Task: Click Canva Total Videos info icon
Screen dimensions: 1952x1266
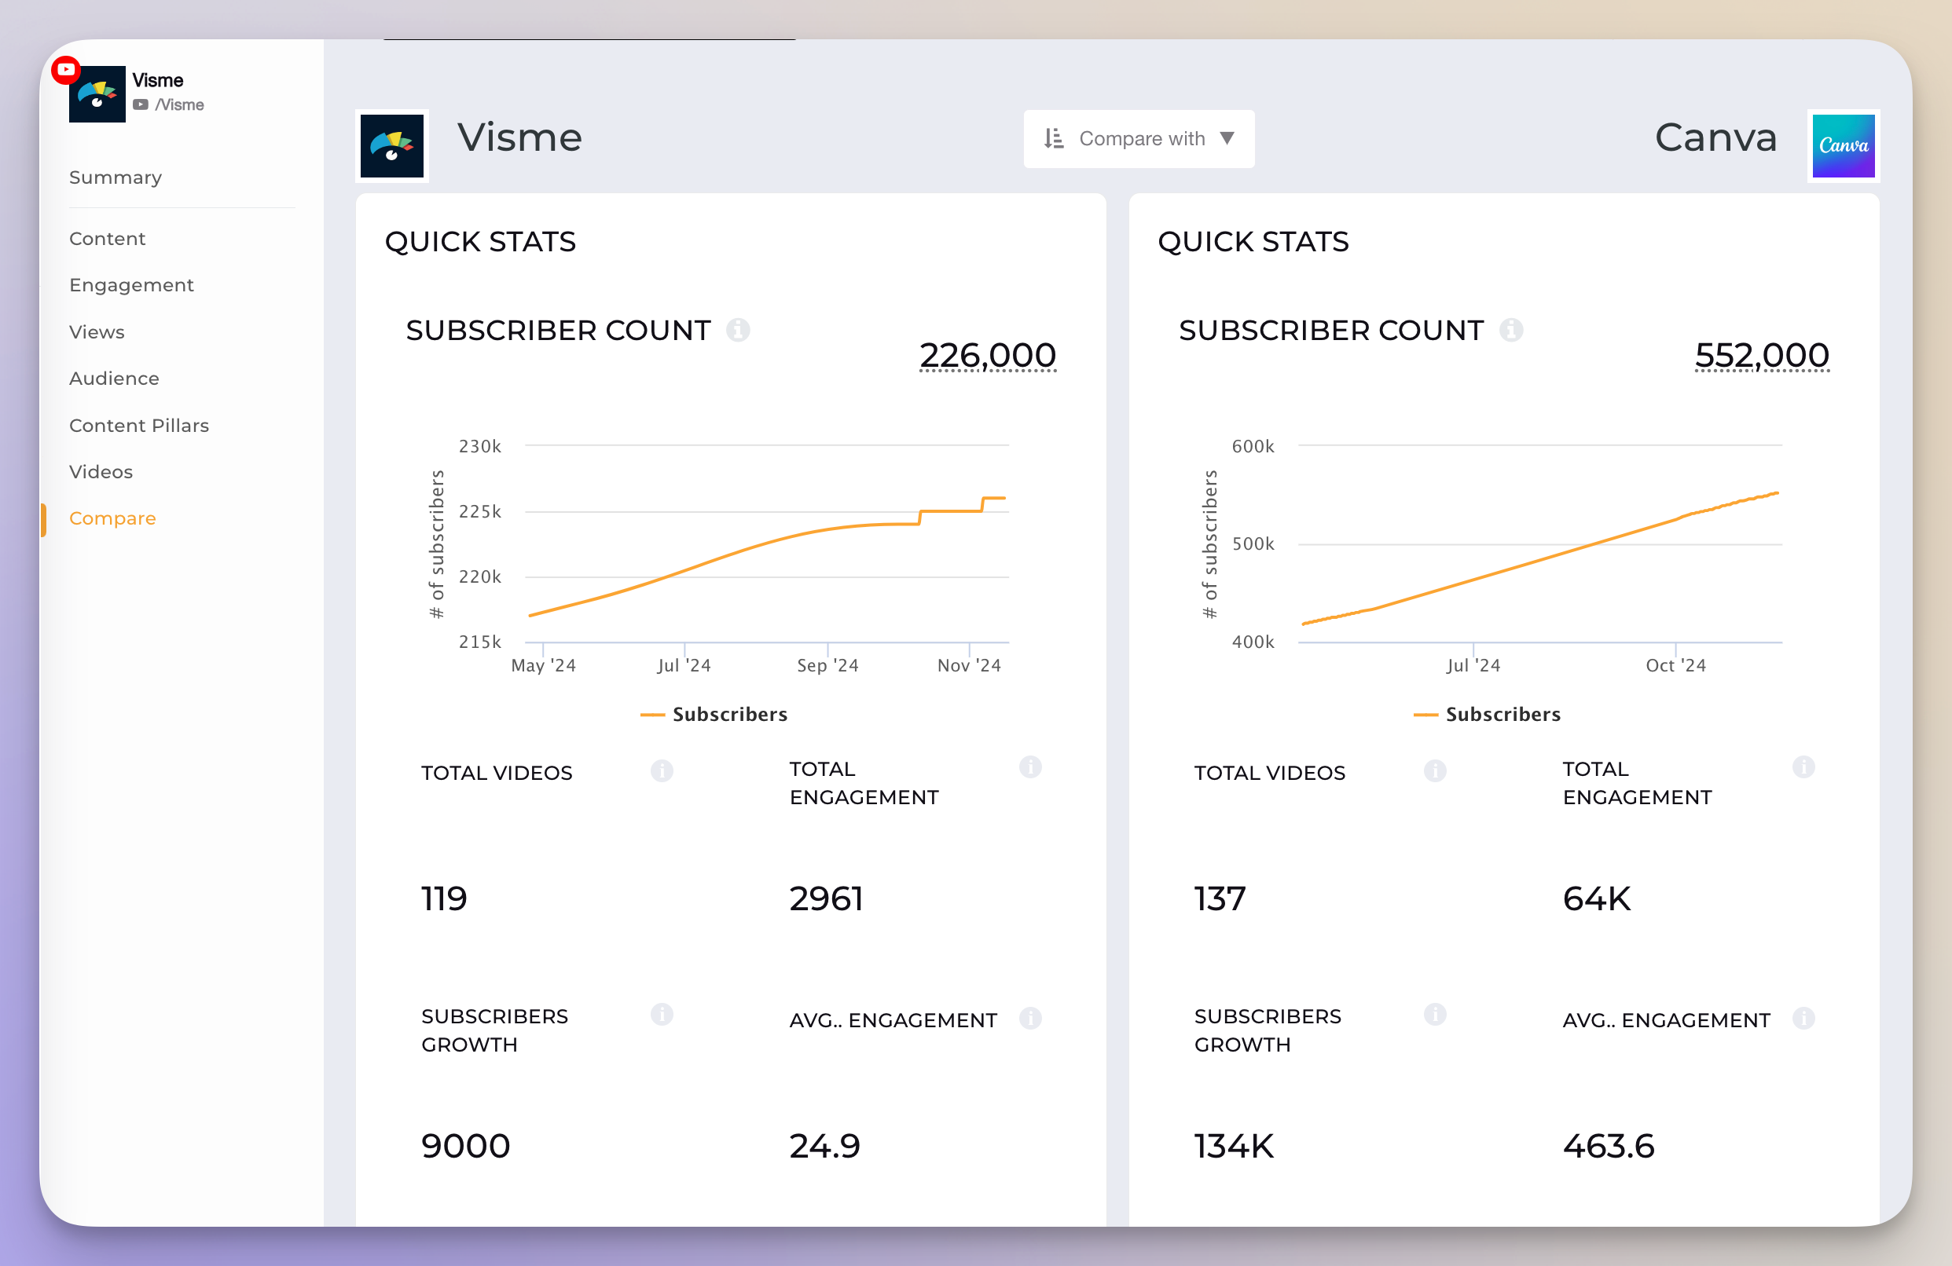Action: point(1434,770)
